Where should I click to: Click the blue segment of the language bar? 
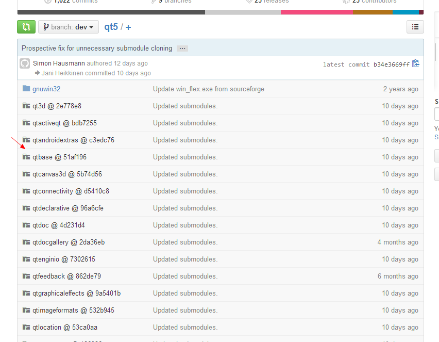pos(406,12)
